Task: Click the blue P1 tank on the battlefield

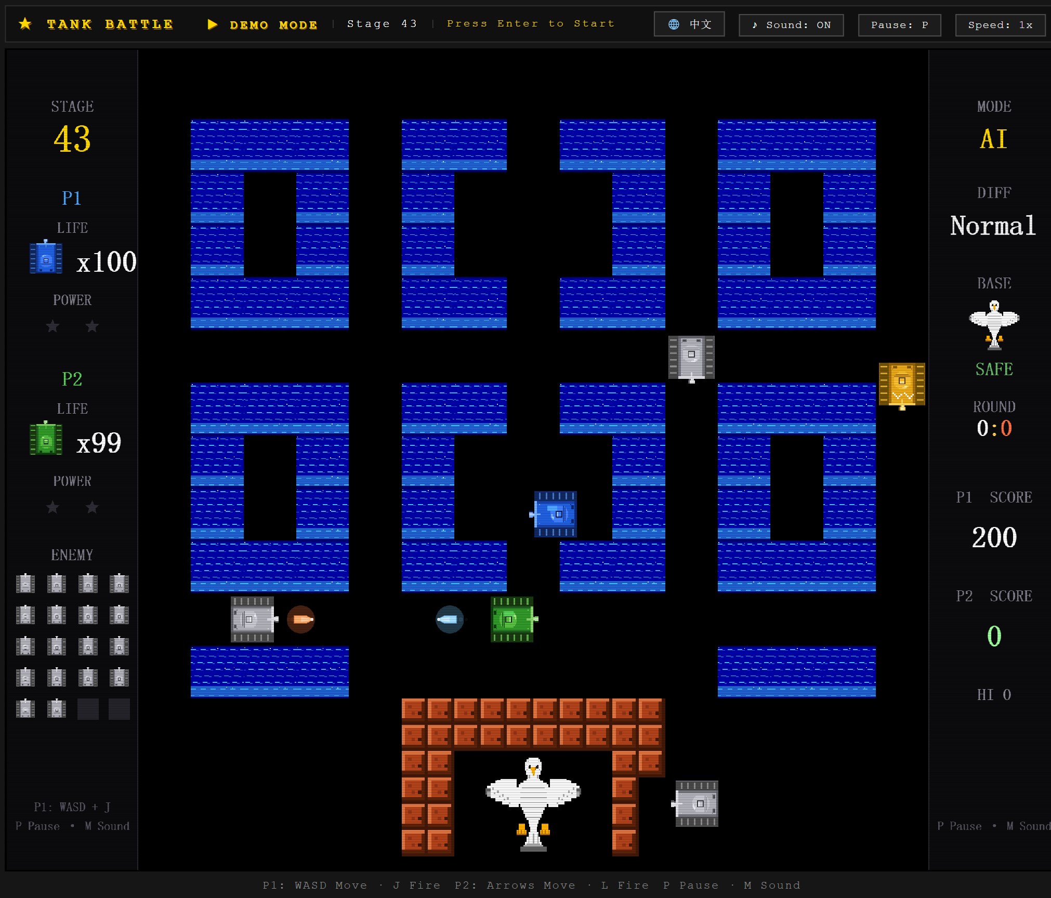Action: coord(555,514)
